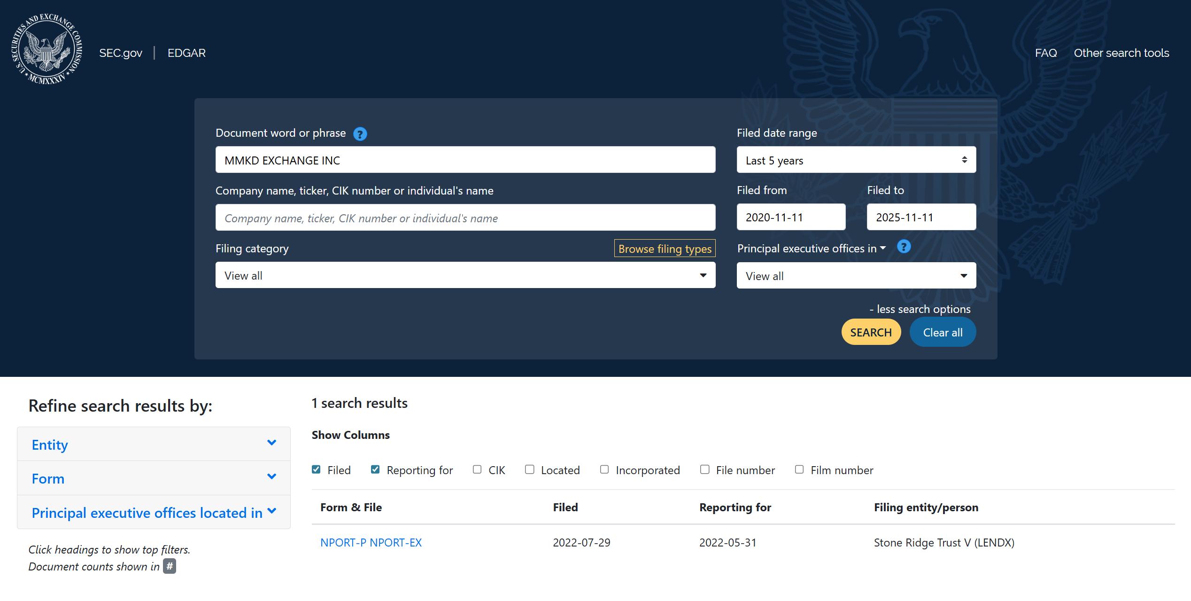Click the Form filter chevron icon
The image size is (1191, 601).
pos(271,476)
